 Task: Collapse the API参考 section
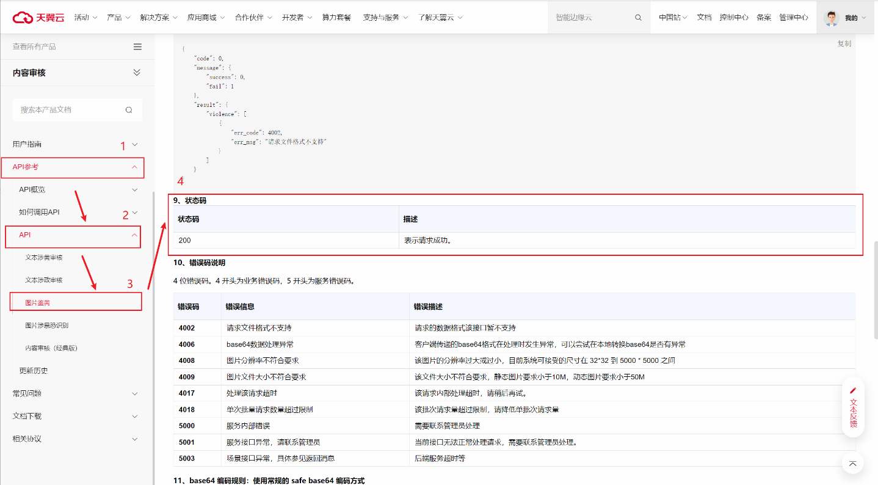[134, 167]
